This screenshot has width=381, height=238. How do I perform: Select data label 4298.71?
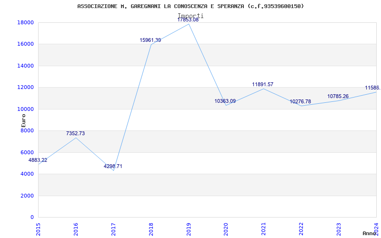click(113, 166)
